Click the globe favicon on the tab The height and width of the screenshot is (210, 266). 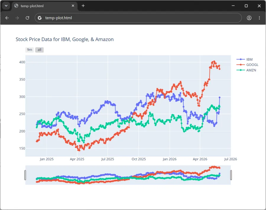(16, 6)
